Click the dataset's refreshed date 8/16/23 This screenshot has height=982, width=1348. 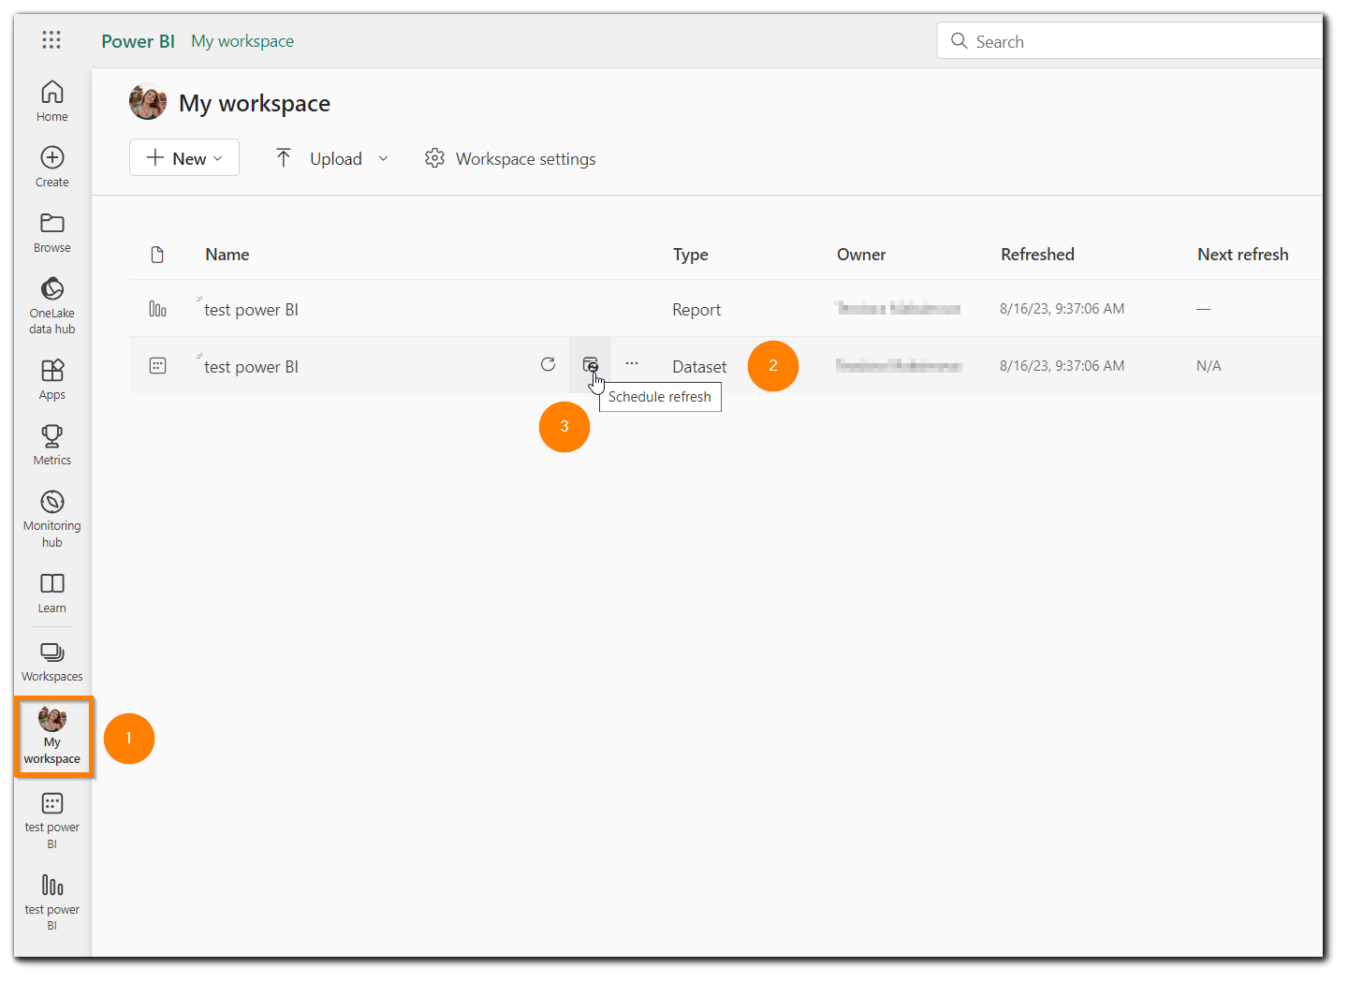[1062, 366]
